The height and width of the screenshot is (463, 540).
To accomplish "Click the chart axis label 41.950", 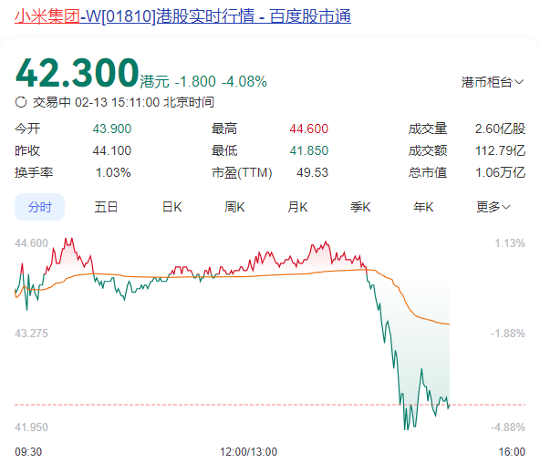I will (x=31, y=427).
